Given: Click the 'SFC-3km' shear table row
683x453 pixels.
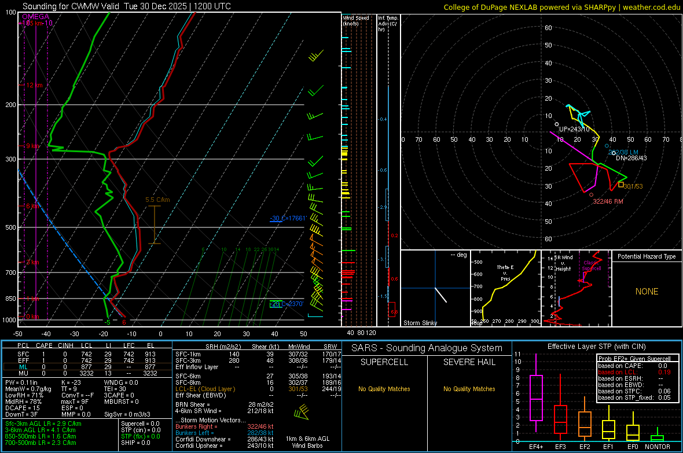Looking at the screenshot, I should click(x=258, y=360).
